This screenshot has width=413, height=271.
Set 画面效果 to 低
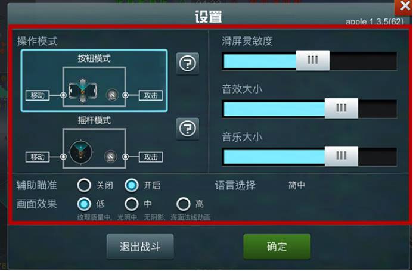pyautogui.click(x=84, y=204)
